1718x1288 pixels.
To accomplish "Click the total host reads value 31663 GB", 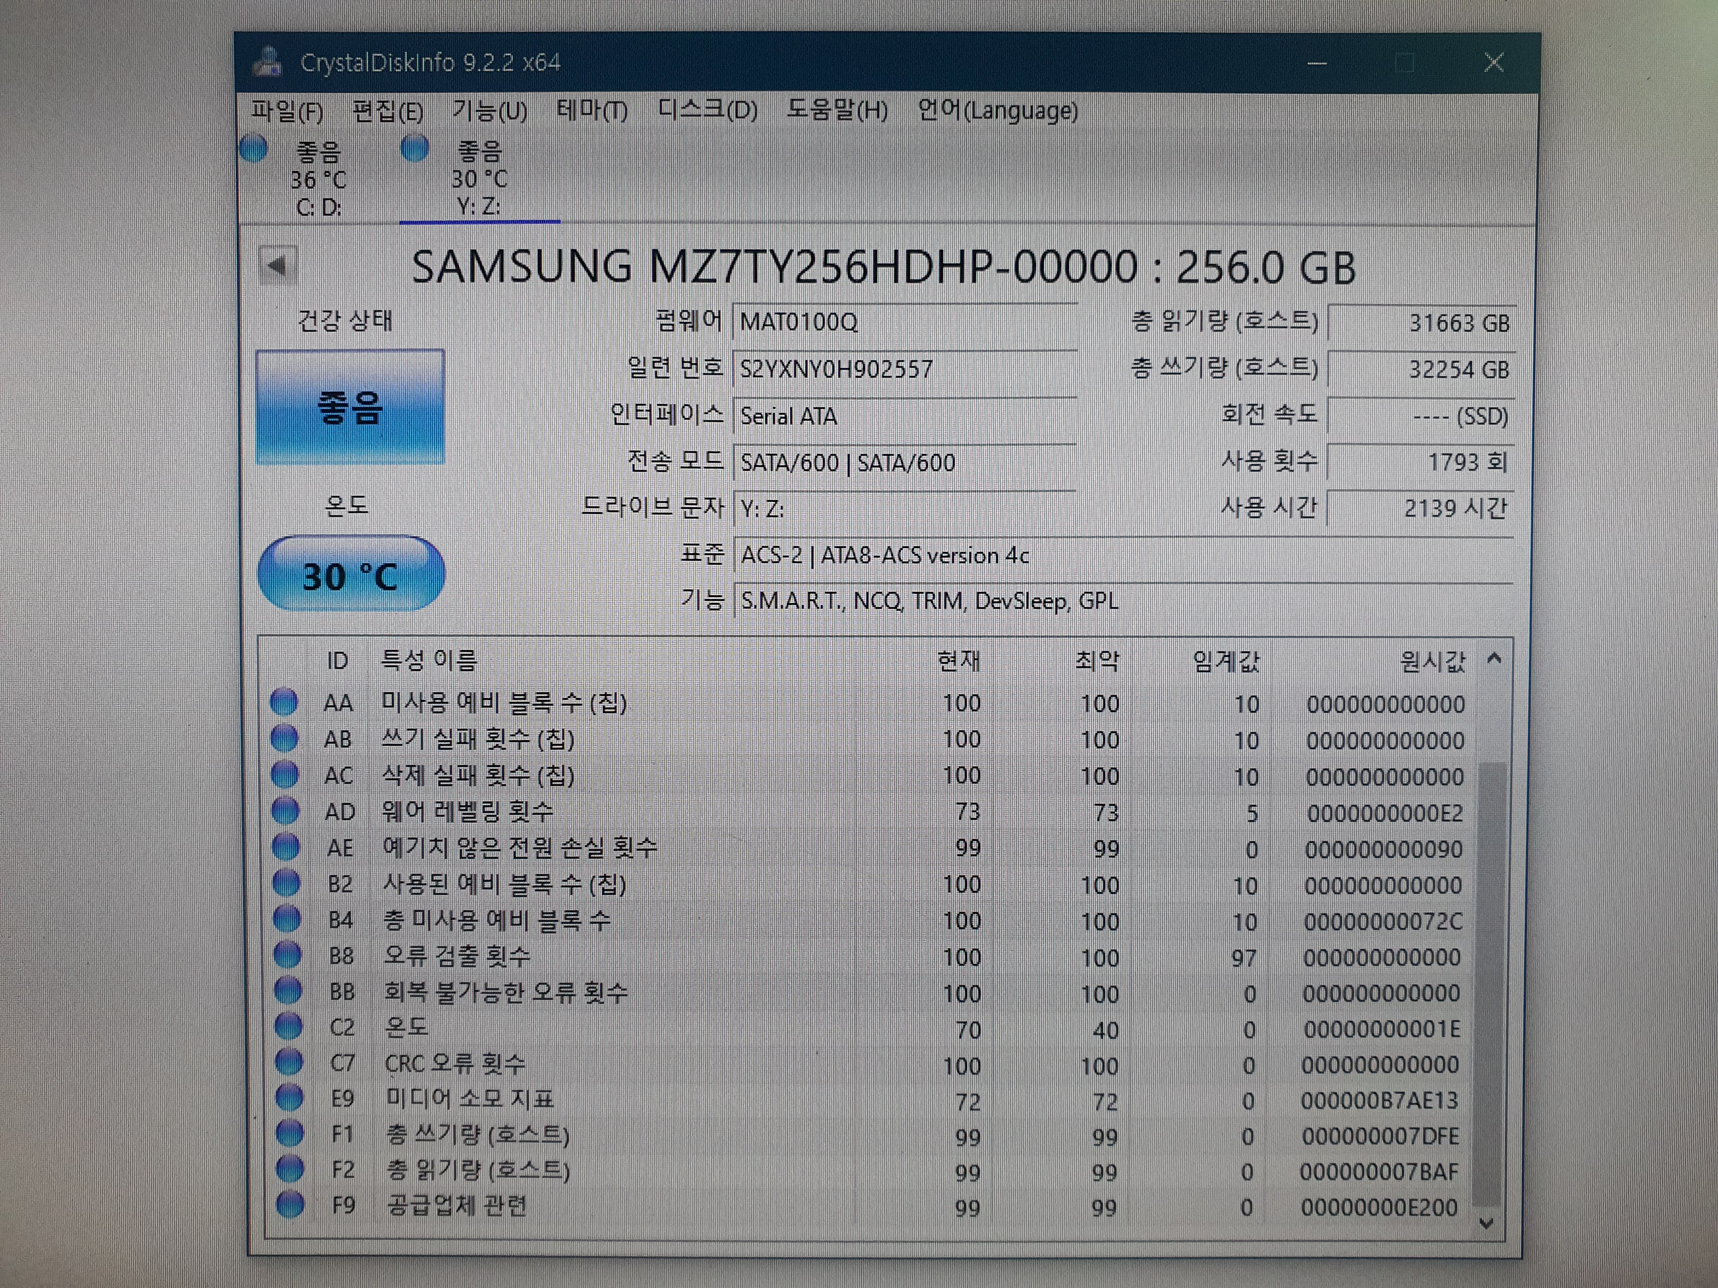I will pyautogui.click(x=1421, y=323).
